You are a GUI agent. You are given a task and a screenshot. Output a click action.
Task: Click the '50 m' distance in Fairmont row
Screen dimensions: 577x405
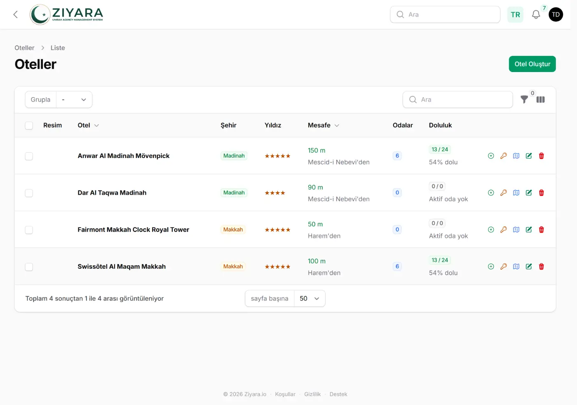315,224
